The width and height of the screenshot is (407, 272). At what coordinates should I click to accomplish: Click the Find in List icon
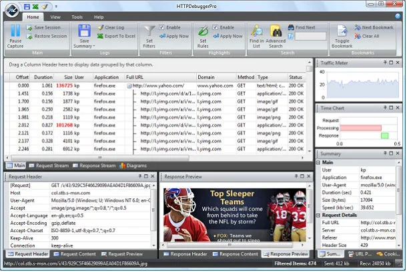tap(256, 30)
